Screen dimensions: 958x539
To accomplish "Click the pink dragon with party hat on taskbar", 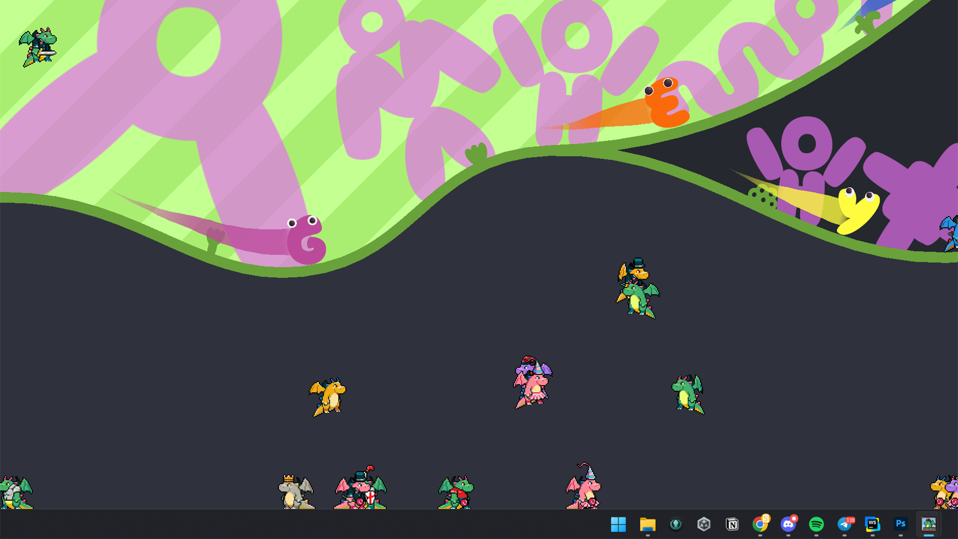I will point(584,486).
